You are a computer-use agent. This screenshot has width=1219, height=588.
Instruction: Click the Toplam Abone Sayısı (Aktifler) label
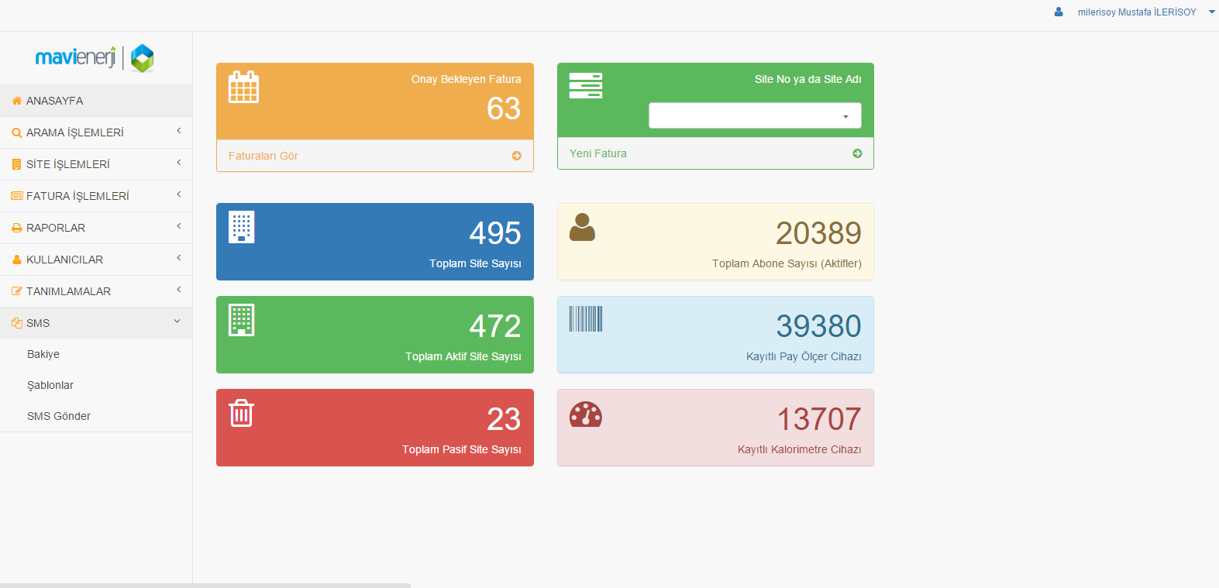pos(787,263)
